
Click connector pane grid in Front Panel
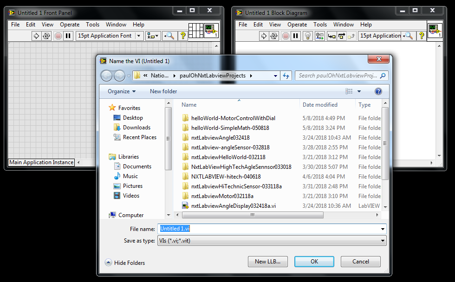point(195,31)
